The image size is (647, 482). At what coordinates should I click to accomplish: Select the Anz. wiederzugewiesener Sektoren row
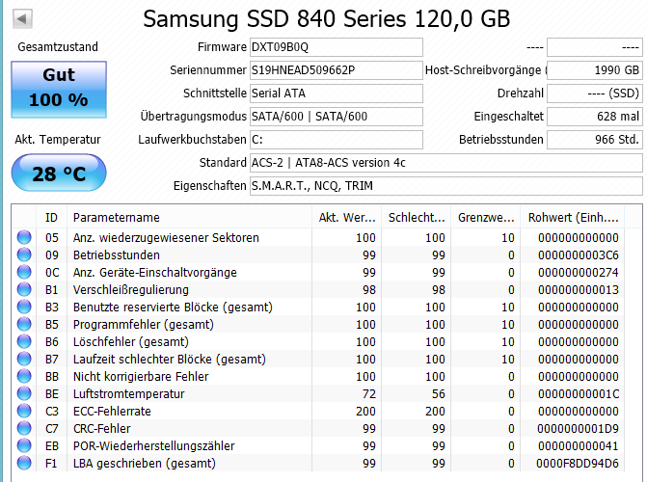[x=318, y=237]
